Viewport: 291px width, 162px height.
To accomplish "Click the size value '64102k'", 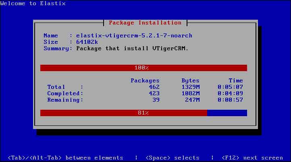I will [x=87, y=42].
